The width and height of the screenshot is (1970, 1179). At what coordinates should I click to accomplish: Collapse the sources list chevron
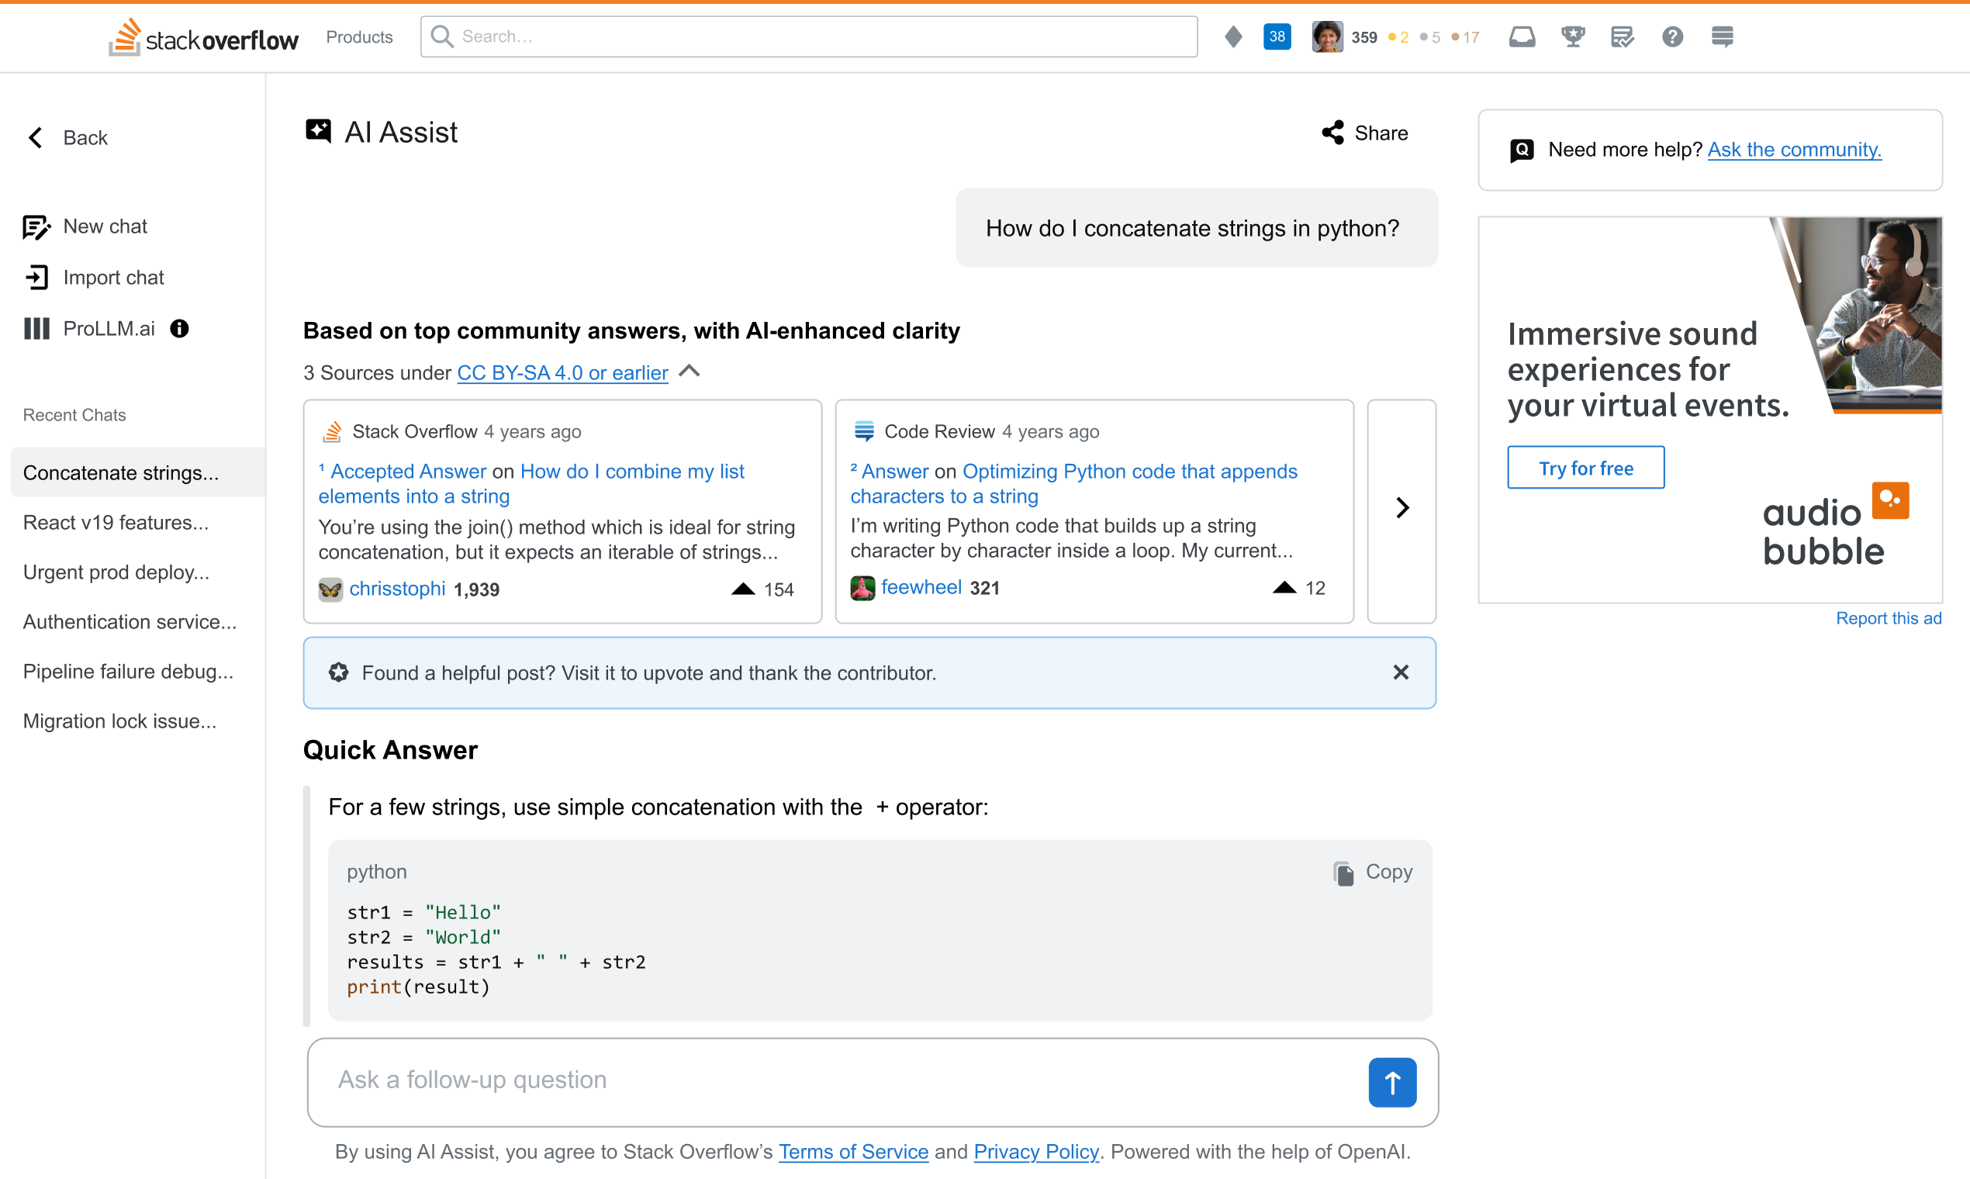tap(689, 372)
